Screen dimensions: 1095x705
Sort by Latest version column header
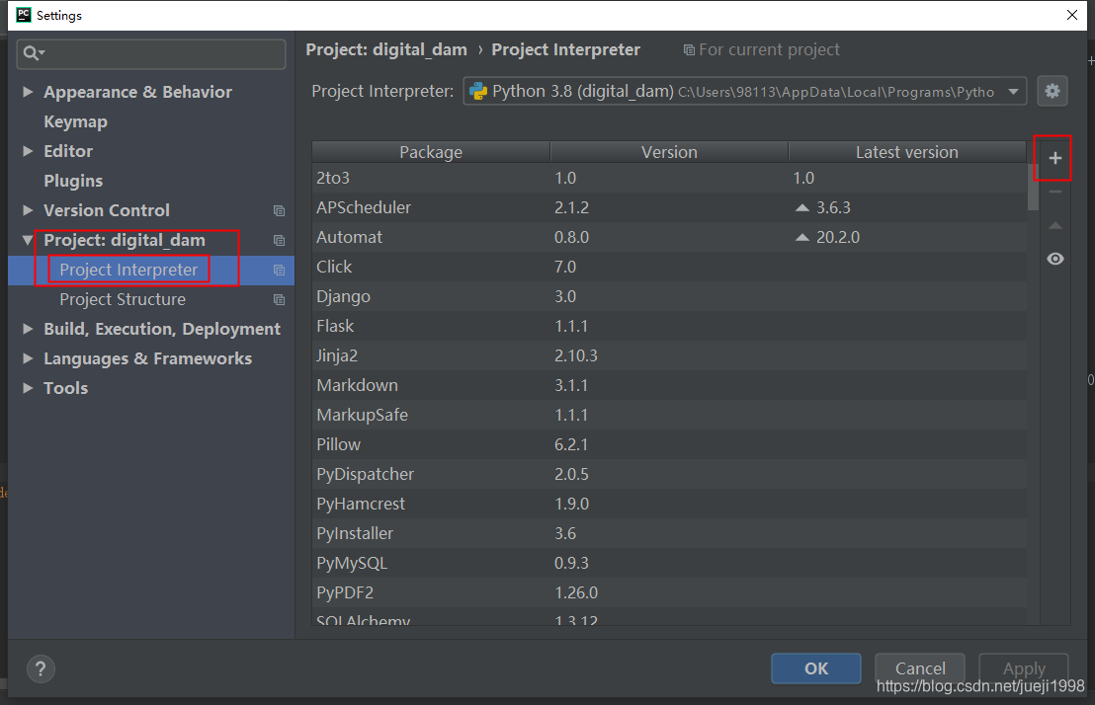(x=907, y=152)
